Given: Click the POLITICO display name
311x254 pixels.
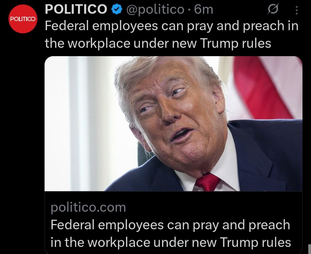Looking at the screenshot, I should (x=76, y=9).
